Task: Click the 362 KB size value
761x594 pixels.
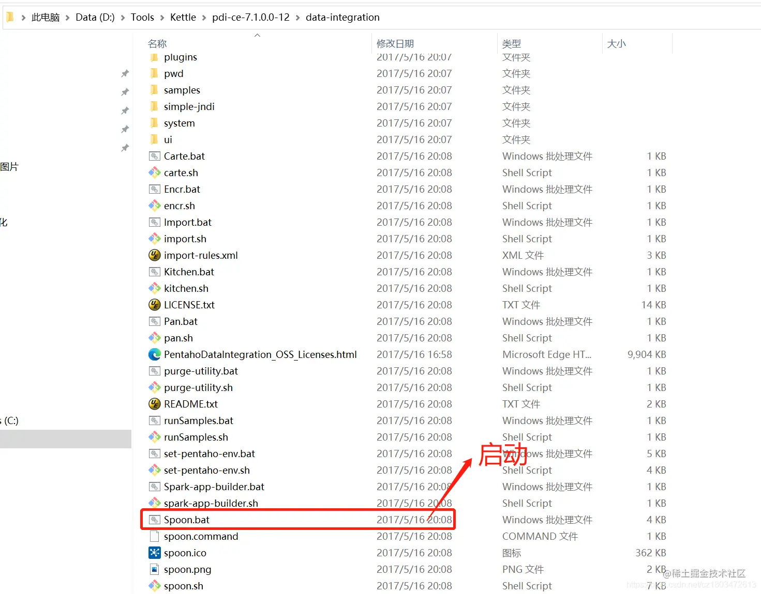Action: click(651, 553)
